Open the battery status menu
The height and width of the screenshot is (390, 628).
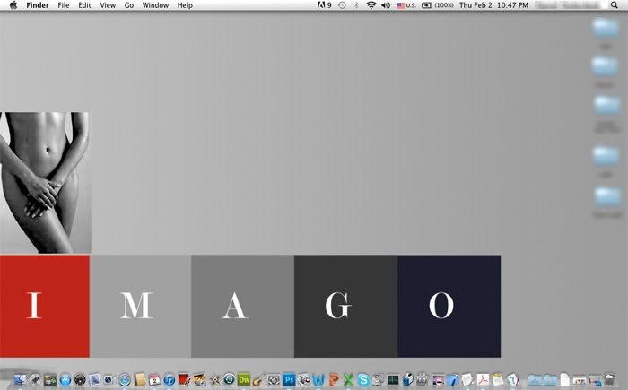tap(438, 5)
